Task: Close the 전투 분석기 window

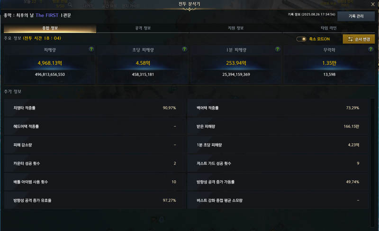Action: (373, 4)
